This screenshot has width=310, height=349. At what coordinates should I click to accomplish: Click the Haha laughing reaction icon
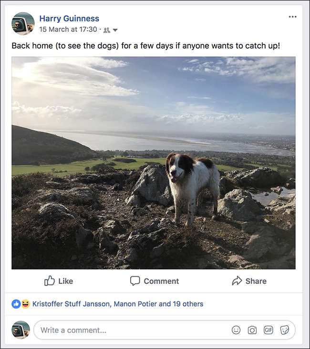tap(25, 304)
